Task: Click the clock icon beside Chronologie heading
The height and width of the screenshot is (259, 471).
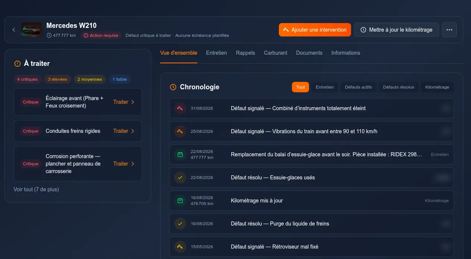Action: (x=173, y=87)
